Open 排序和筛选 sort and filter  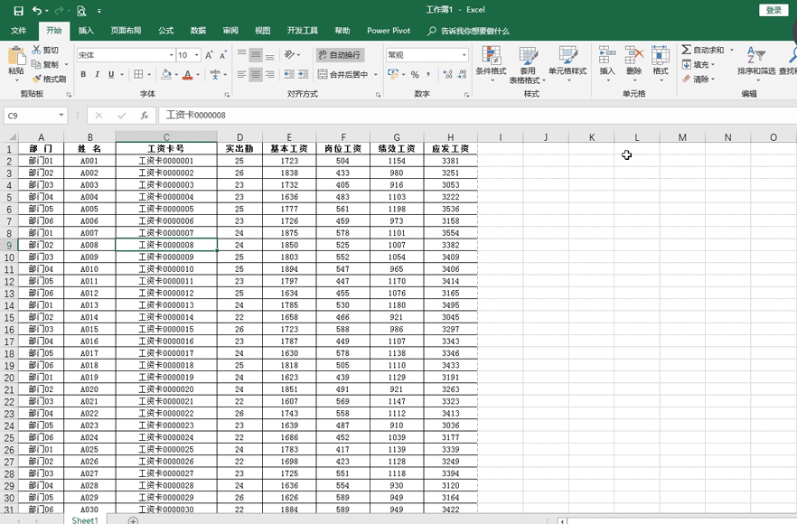pos(756,64)
